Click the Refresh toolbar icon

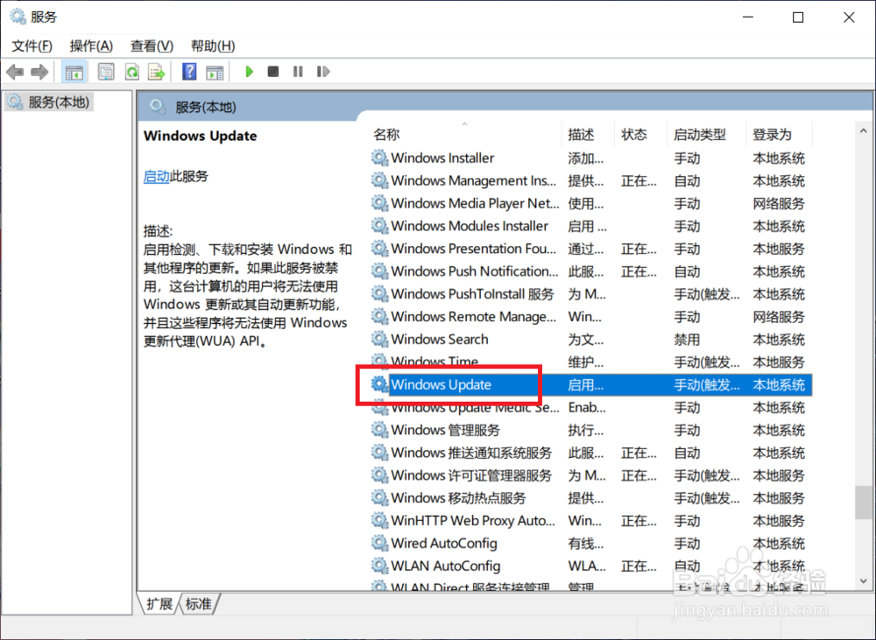[132, 72]
